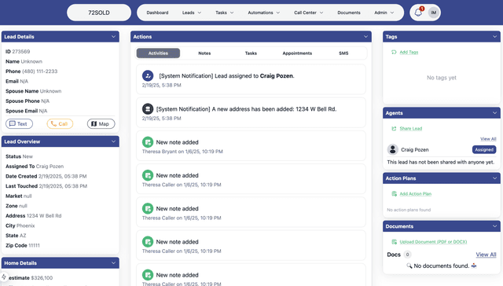503x286 pixels.
Task: Click the Add Tags link
Action: point(409,53)
